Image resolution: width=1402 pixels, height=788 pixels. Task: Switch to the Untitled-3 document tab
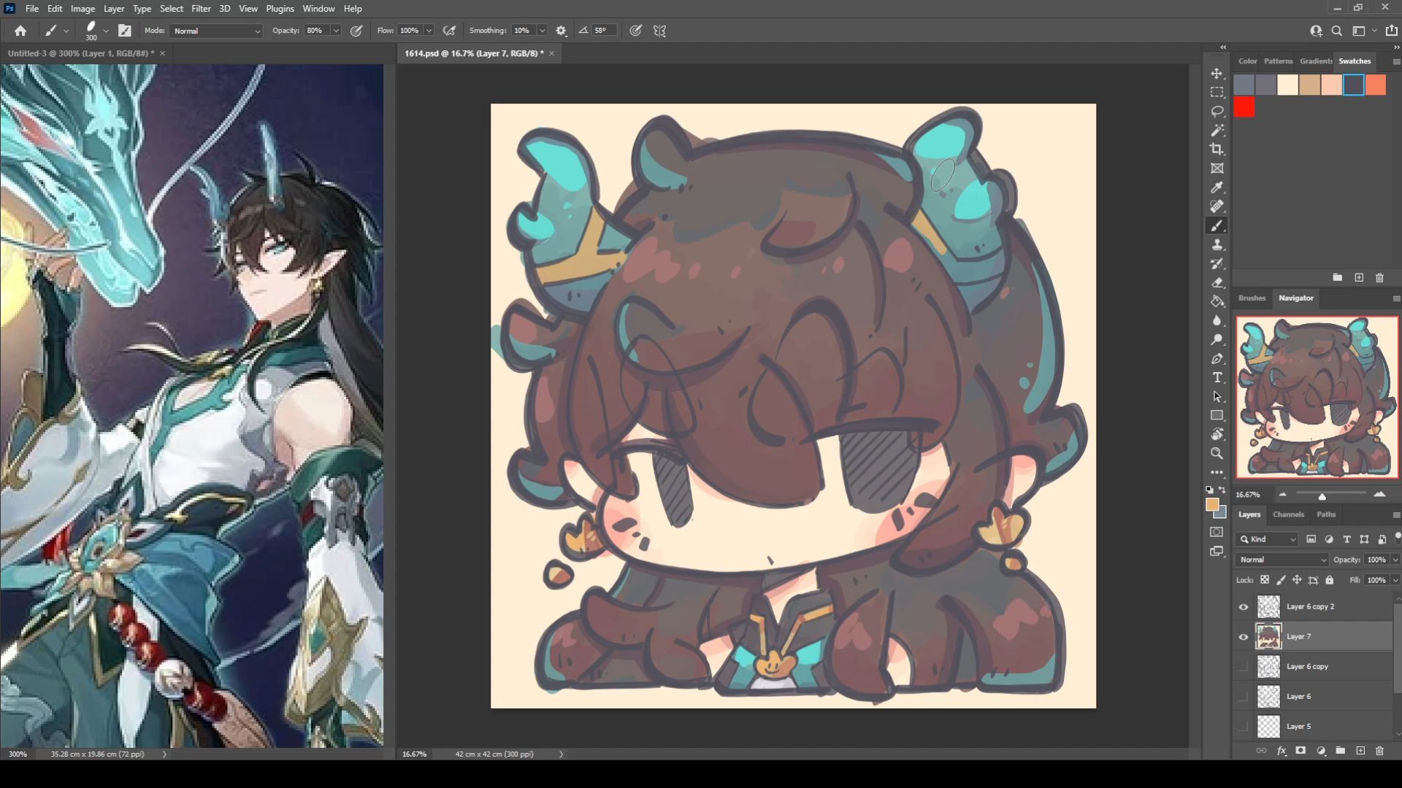pyautogui.click(x=80, y=53)
